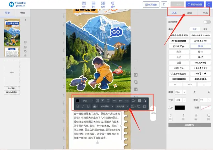Click the trash delete icon in floating toolbar

[x=144, y=106]
